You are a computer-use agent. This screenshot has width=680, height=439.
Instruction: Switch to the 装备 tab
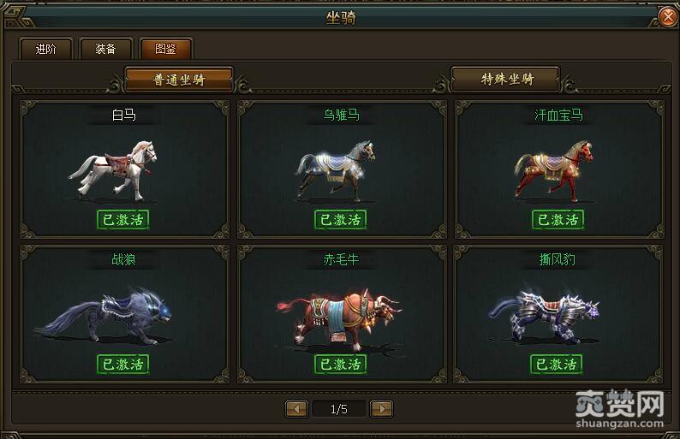[105, 49]
